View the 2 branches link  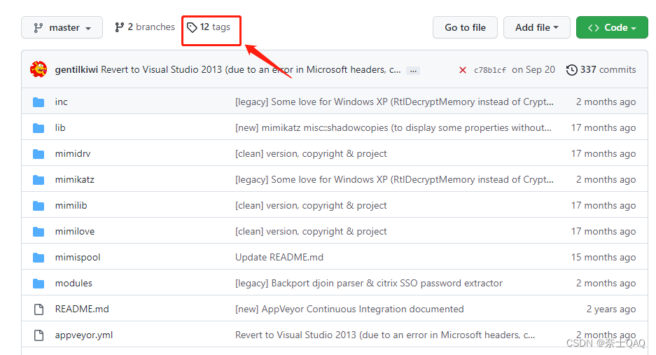pos(145,27)
